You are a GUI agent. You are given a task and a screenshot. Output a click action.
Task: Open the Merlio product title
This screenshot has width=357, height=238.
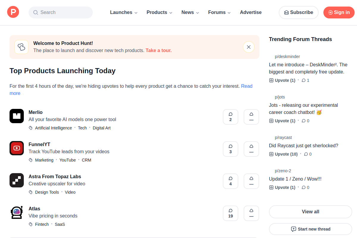[x=35, y=112]
